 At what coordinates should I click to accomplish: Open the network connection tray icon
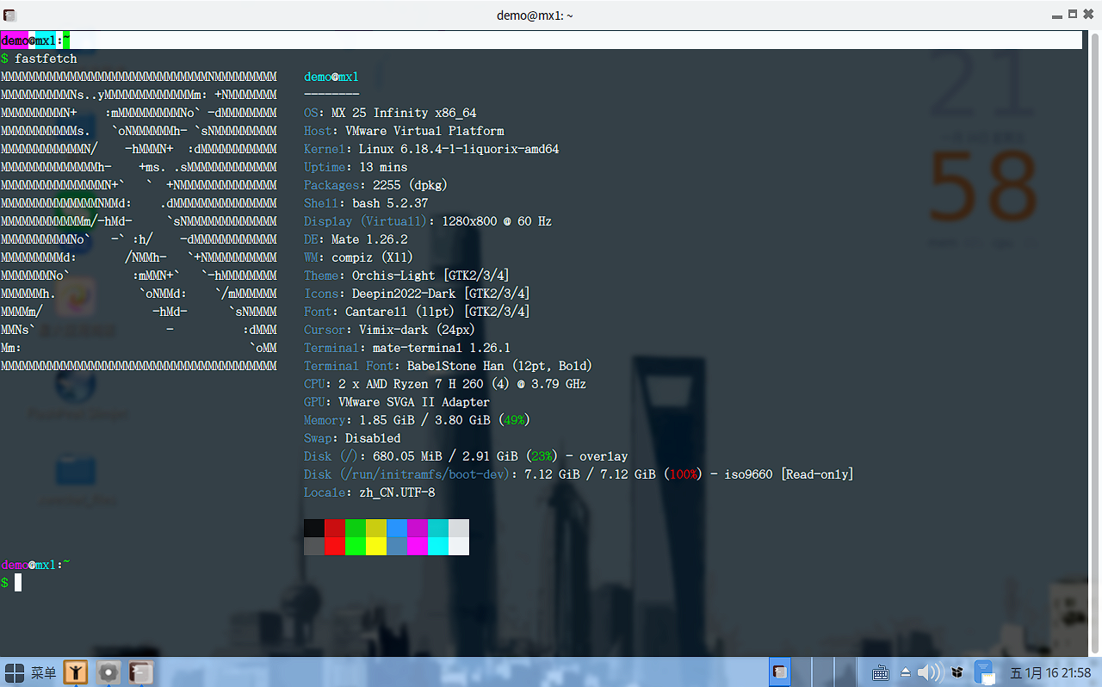tap(985, 672)
